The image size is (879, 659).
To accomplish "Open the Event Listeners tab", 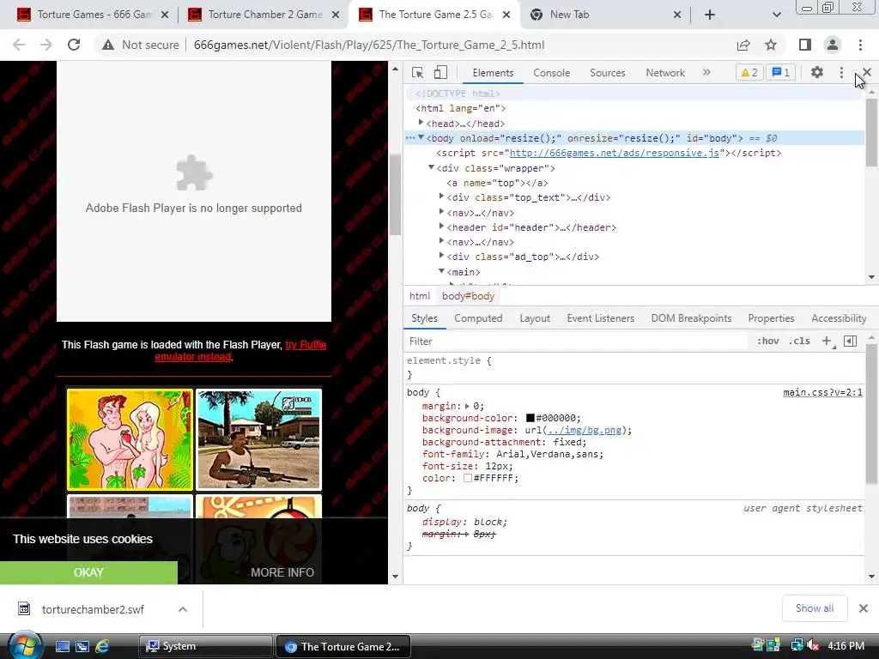I will (600, 318).
